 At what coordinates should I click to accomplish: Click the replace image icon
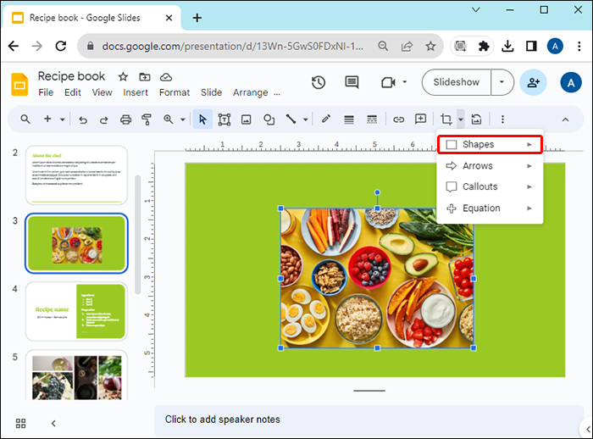tap(476, 119)
